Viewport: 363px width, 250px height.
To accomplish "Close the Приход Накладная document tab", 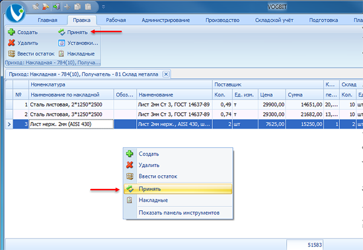I will point(166,74).
